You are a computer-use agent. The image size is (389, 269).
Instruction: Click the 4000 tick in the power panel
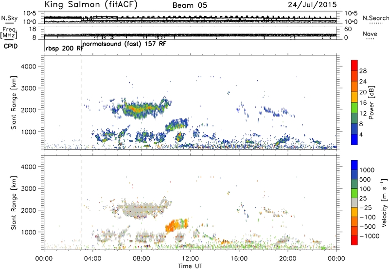pos(29,67)
